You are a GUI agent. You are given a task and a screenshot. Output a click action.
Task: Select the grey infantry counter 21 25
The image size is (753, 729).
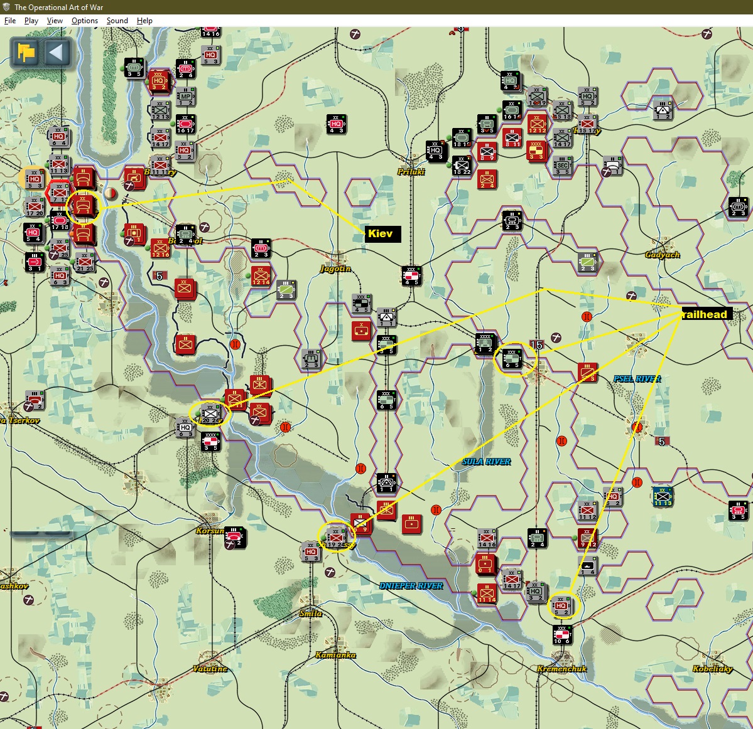pyautogui.click(x=85, y=262)
